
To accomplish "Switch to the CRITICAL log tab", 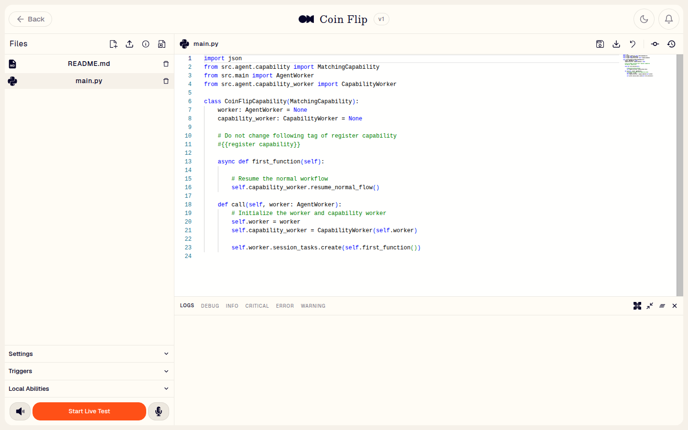I will (257, 306).
